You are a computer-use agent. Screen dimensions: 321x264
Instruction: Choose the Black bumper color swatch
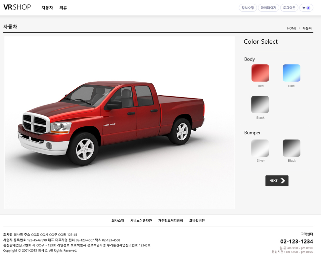pos(291,148)
